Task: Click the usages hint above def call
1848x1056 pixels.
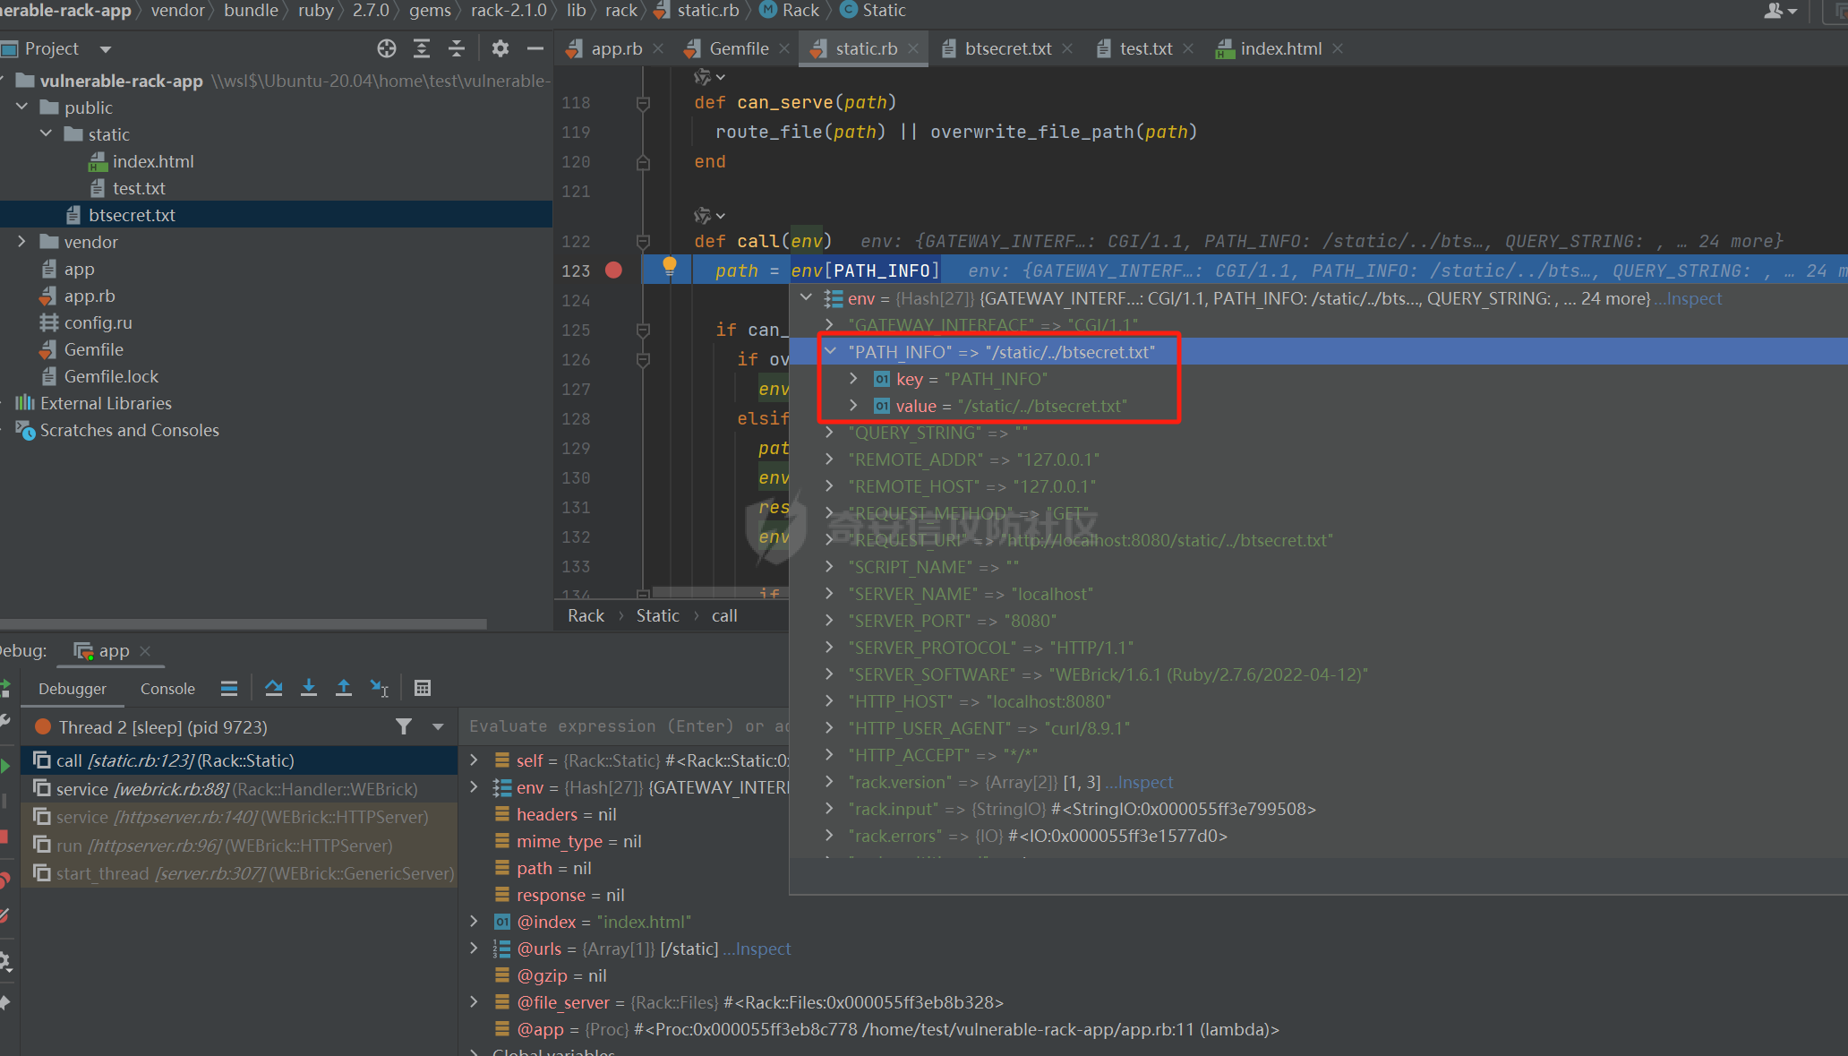Action: tap(709, 215)
